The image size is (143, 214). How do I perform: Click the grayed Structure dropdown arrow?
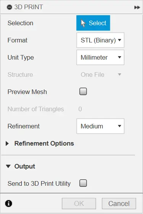pos(120,75)
